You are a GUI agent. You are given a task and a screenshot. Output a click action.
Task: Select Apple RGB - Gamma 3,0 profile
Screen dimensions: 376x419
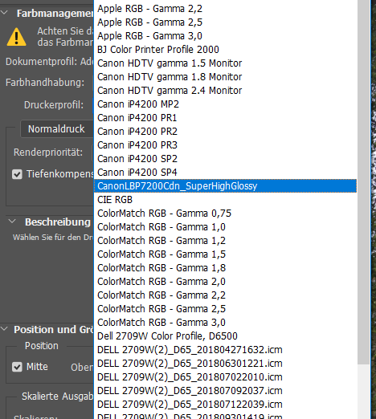click(226, 36)
